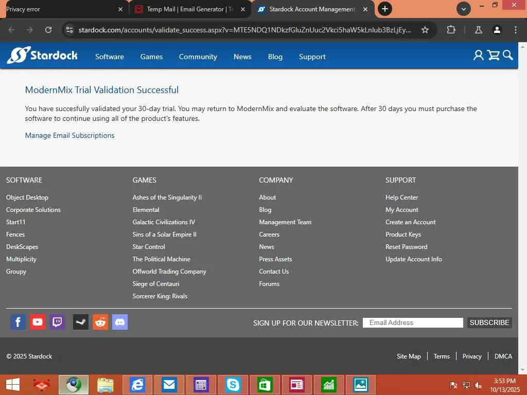Open the Games menu in the header
The height and width of the screenshot is (395, 527).
pos(151,57)
